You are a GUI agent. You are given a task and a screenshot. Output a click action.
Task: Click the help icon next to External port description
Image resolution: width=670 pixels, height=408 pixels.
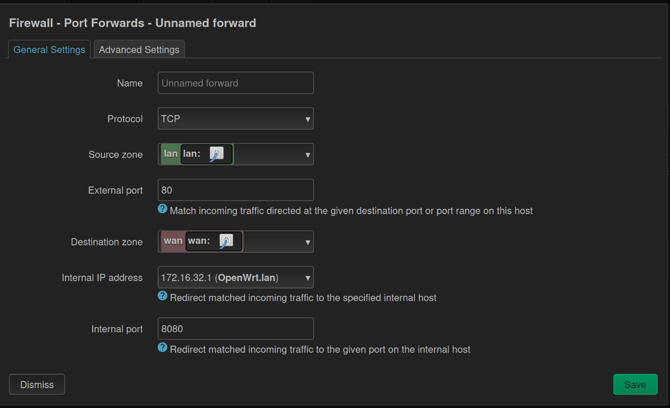coord(162,209)
